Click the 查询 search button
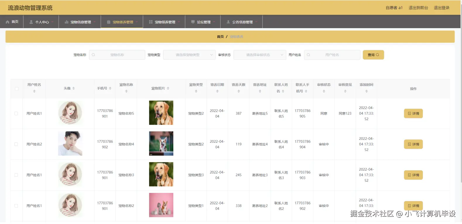Screen dimensions: 462x224 pos(373,55)
